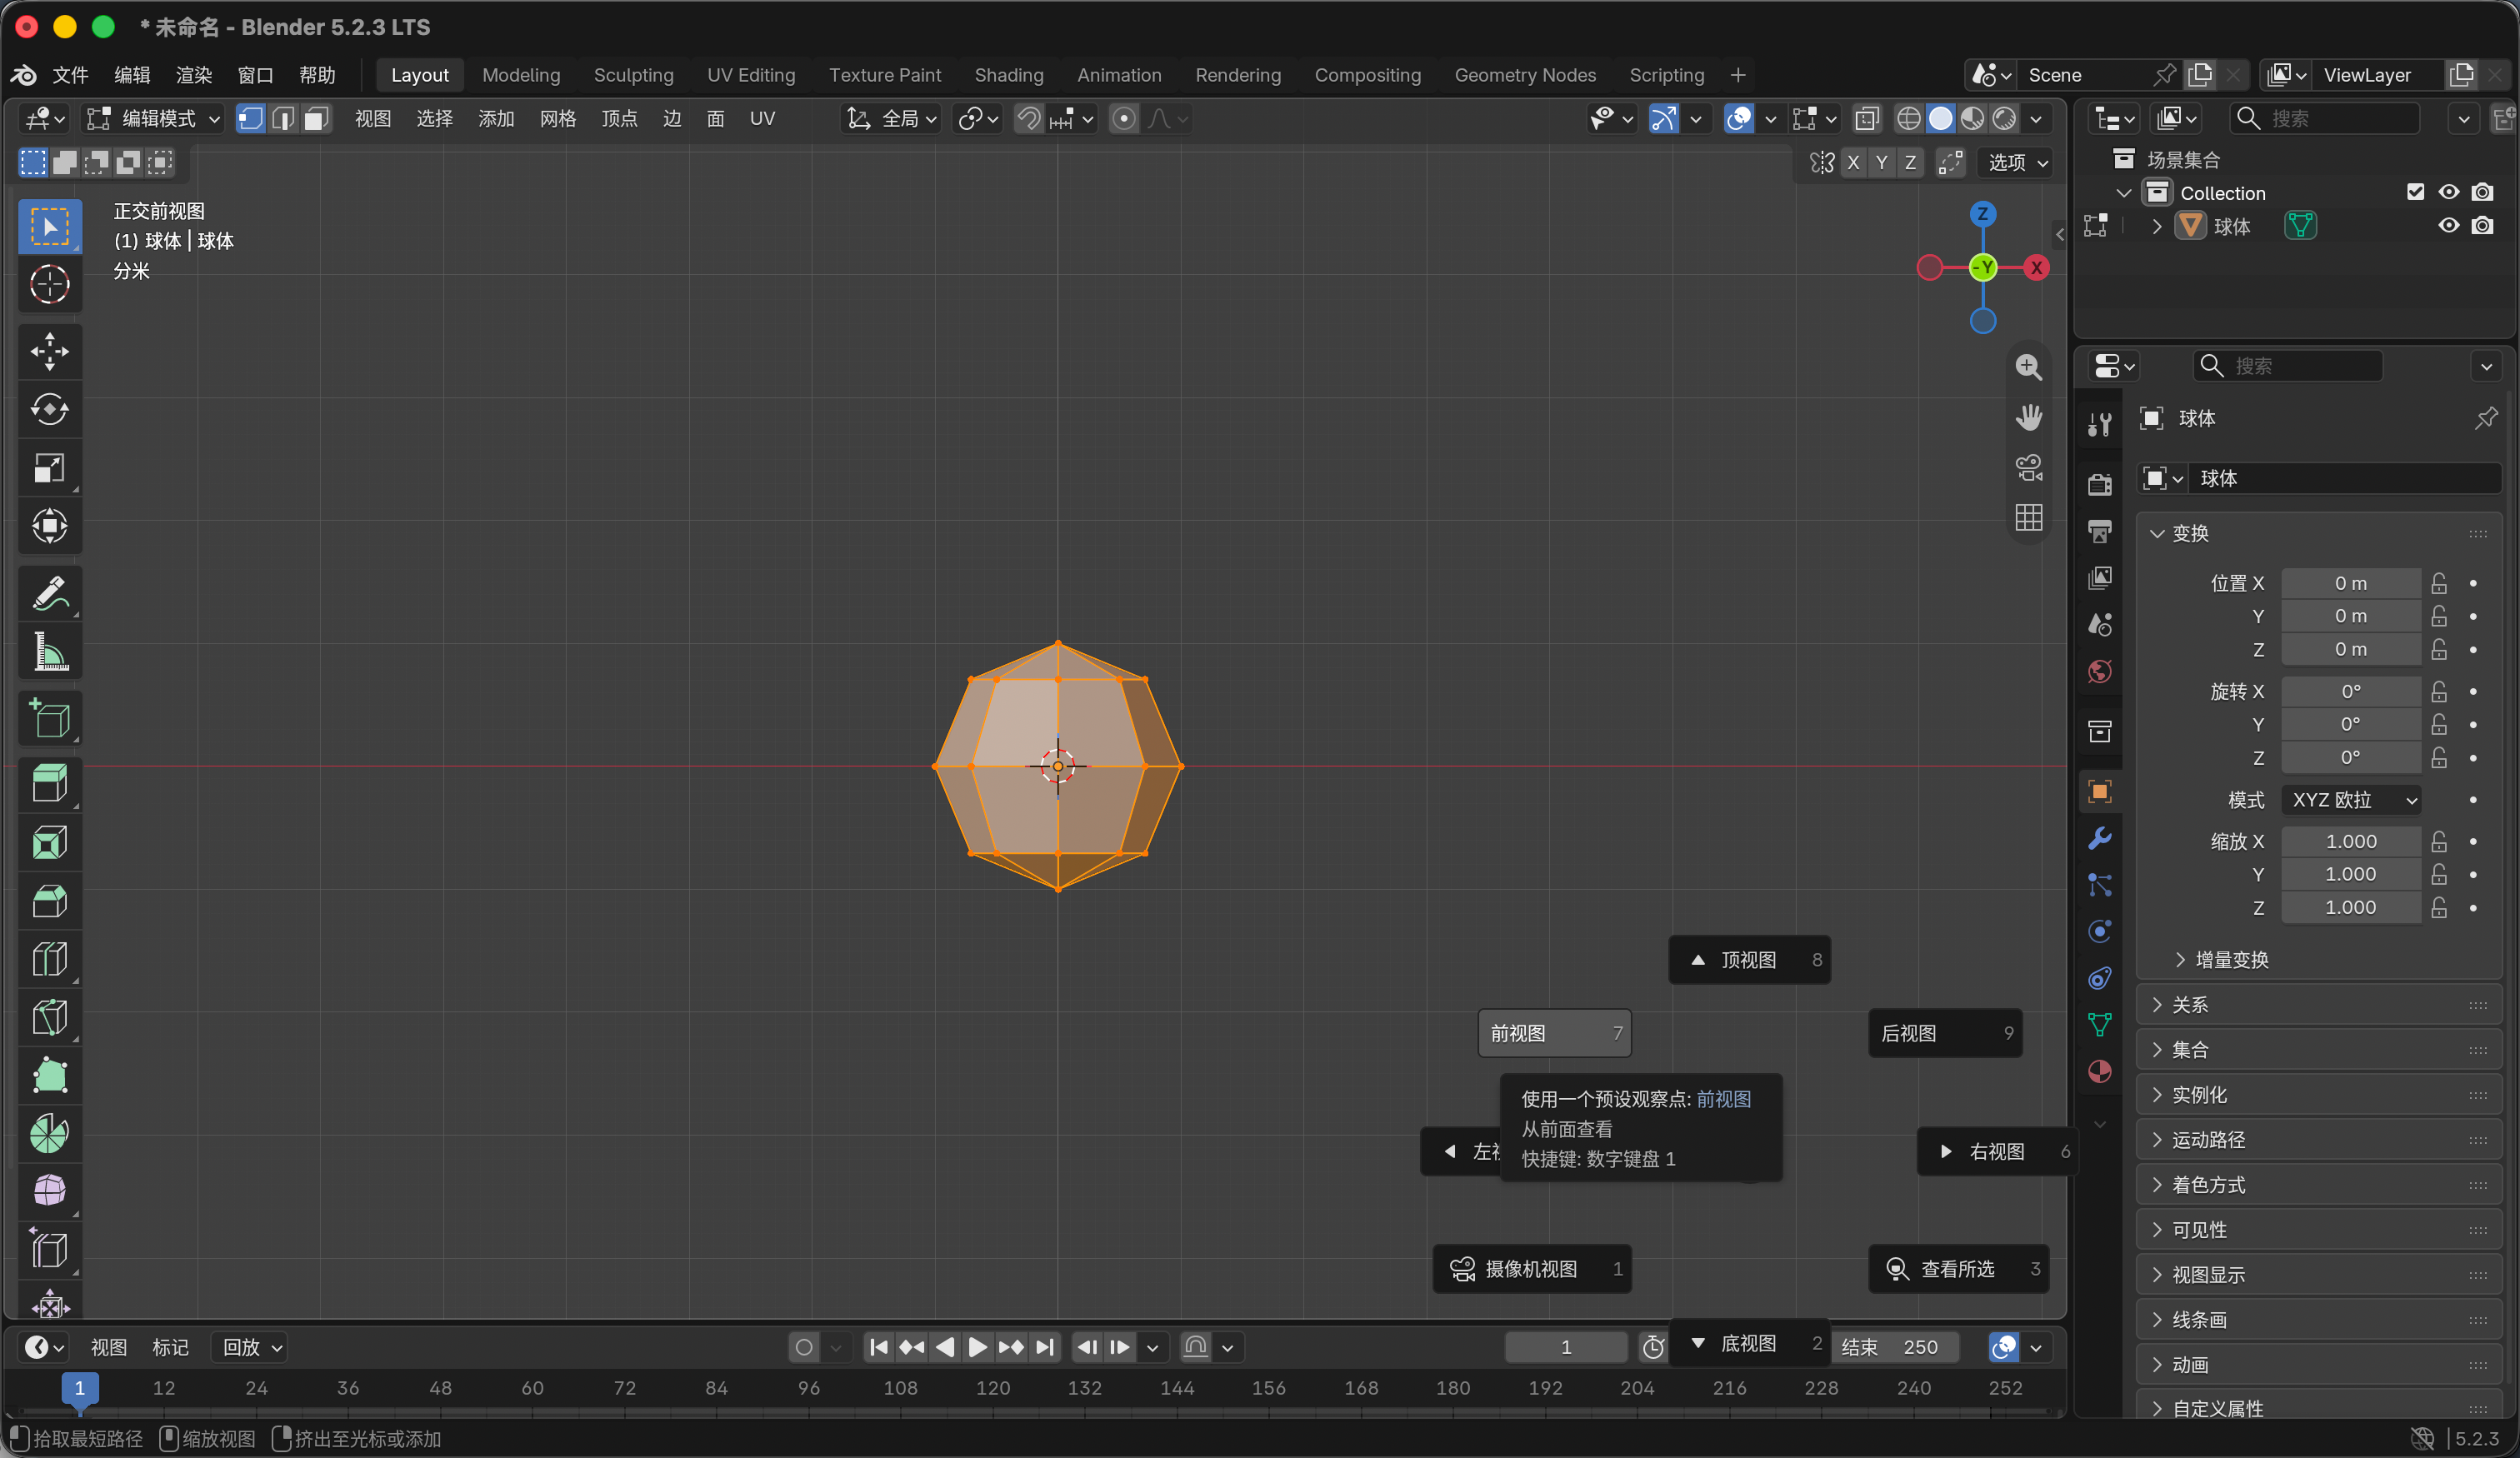Open 编辑模式 mode dropdown
This screenshot has width=2520, height=1458.
pos(154,119)
